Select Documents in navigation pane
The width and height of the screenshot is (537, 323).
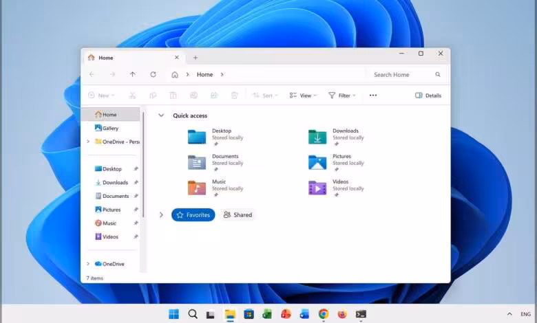[x=111, y=196]
